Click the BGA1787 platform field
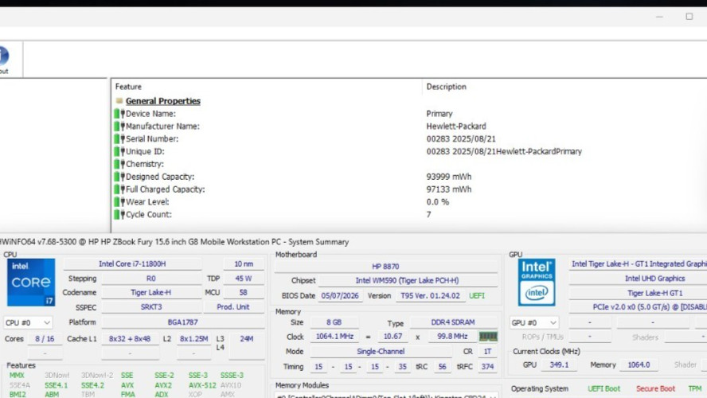Image resolution: width=707 pixels, height=398 pixels. tap(182, 322)
